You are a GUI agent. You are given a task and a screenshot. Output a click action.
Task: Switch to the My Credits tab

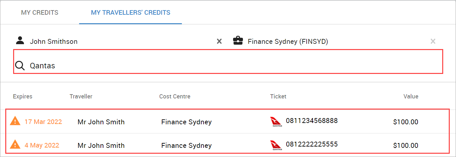[x=40, y=13]
